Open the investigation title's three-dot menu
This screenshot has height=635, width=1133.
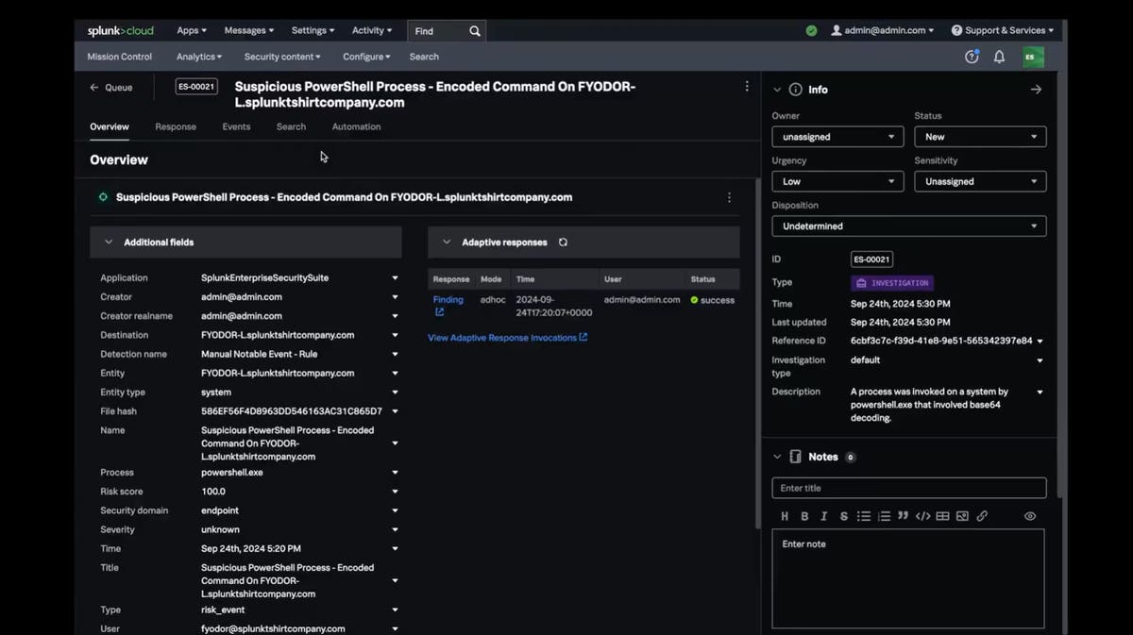pyautogui.click(x=747, y=86)
